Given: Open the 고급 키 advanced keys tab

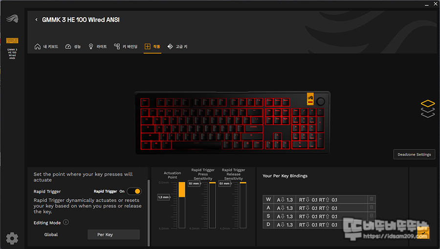Looking at the screenshot, I should point(177,46).
